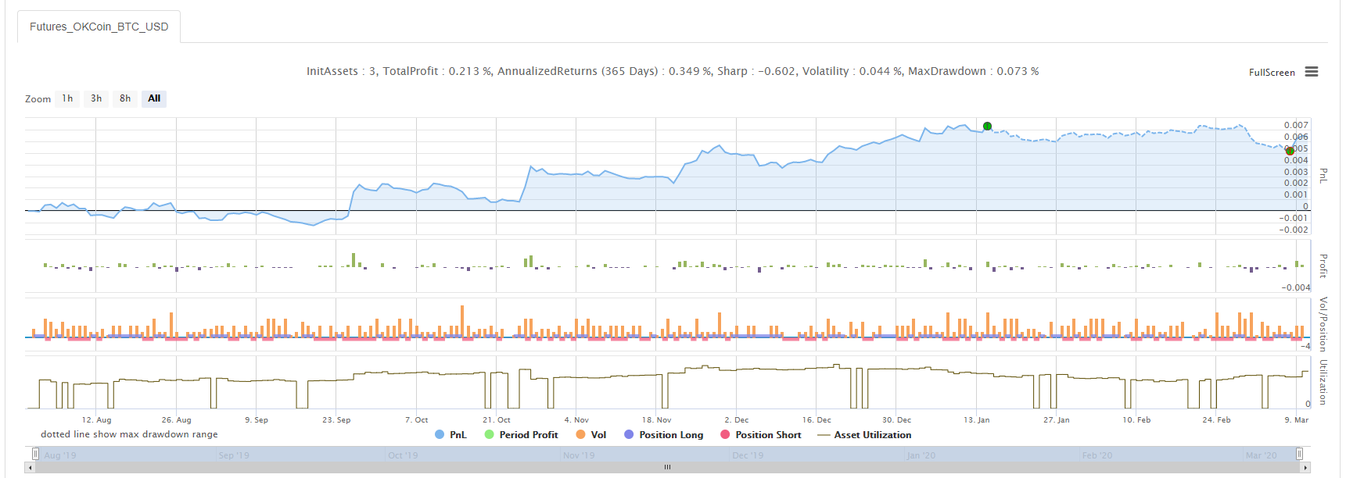Toggle the Period Profit legend item
This screenshot has width=1346, height=478.
click(x=521, y=435)
